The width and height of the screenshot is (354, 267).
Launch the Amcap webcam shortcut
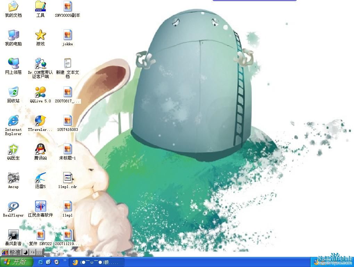(x=13, y=180)
